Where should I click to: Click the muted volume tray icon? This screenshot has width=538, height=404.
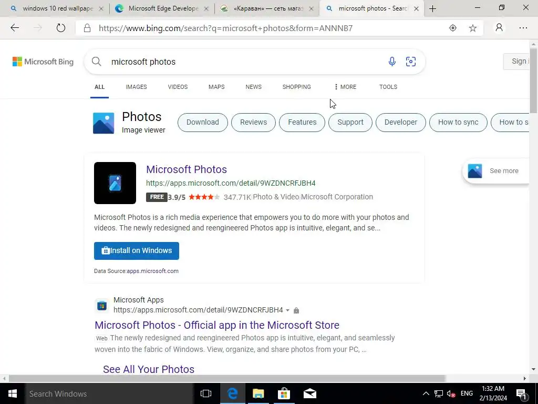[451, 393]
